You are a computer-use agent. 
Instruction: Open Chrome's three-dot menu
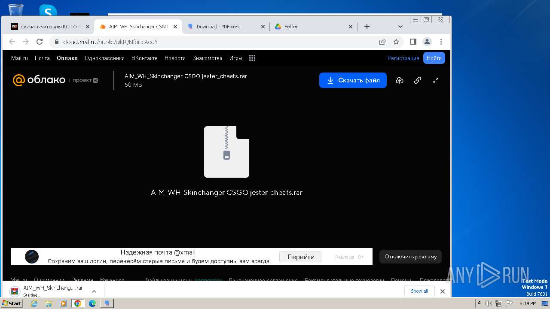pos(441,42)
